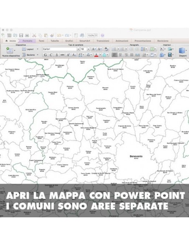Click the Save floppy disk icon
189x245 pixels.
point(21,35)
